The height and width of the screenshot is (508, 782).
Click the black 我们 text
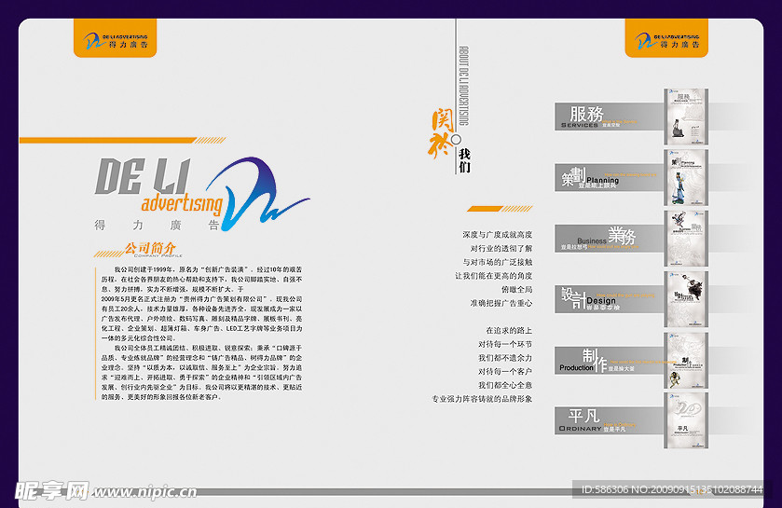[x=464, y=160]
